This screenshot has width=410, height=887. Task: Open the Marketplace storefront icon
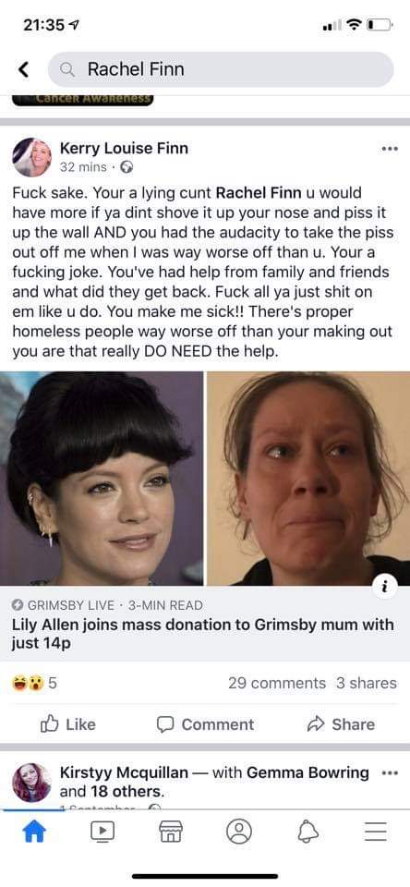170,832
